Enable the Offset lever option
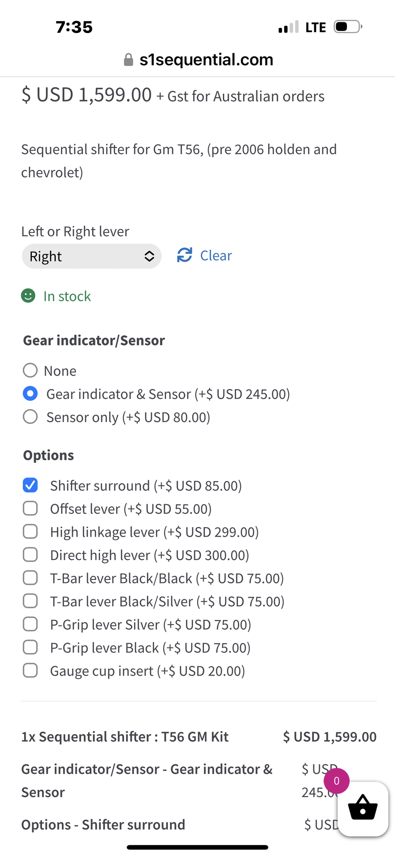 pyautogui.click(x=30, y=508)
